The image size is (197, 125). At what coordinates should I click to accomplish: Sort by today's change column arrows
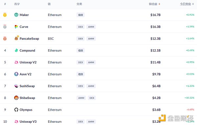(193, 4)
